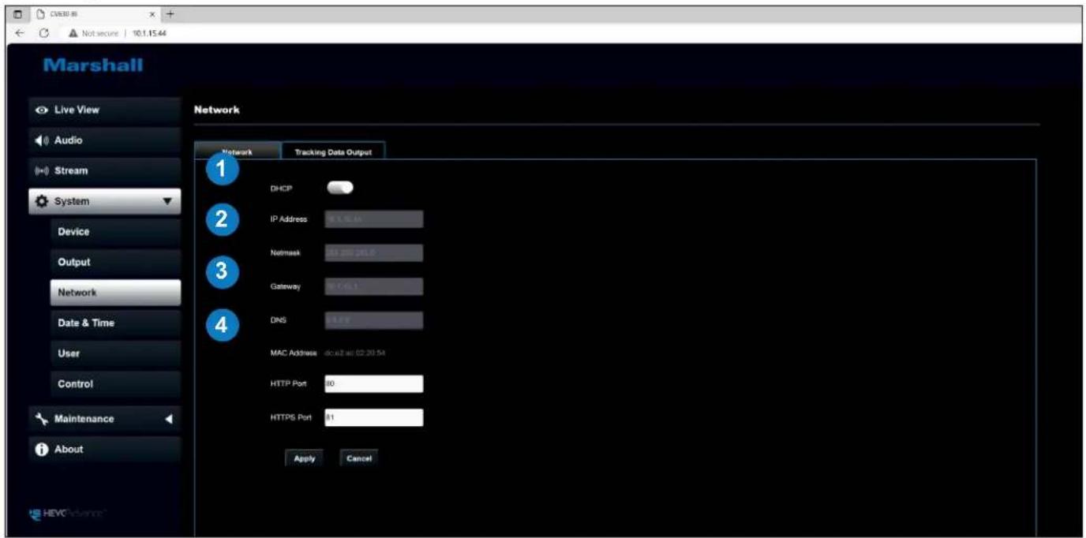1086x538 pixels.
Task: Click the IP Address field
Action: (x=373, y=219)
